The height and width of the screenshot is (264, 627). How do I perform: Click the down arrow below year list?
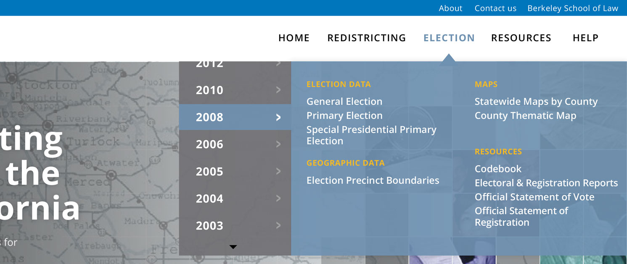(x=233, y=247)
